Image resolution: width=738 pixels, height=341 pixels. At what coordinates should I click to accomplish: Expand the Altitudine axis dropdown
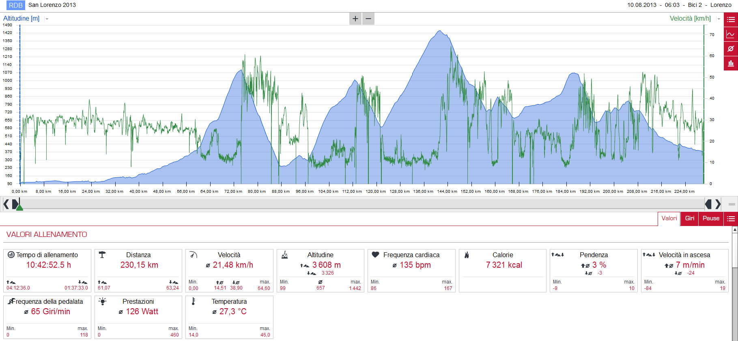(x=47, y=19)
